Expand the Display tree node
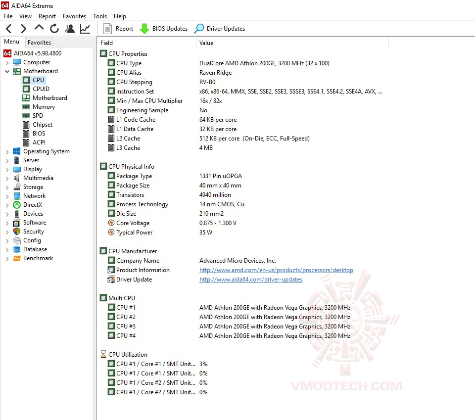The height and width of the screenshot is (420, 475). click(x=7, y=170)
